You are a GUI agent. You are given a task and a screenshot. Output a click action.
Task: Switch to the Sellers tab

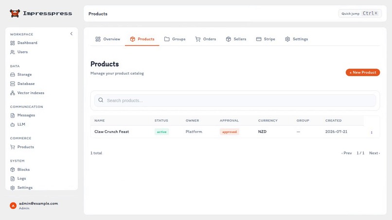[236, 39]
